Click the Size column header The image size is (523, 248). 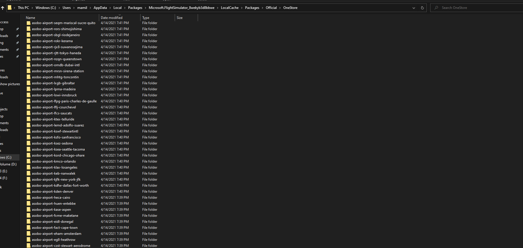tap(180, 18)
